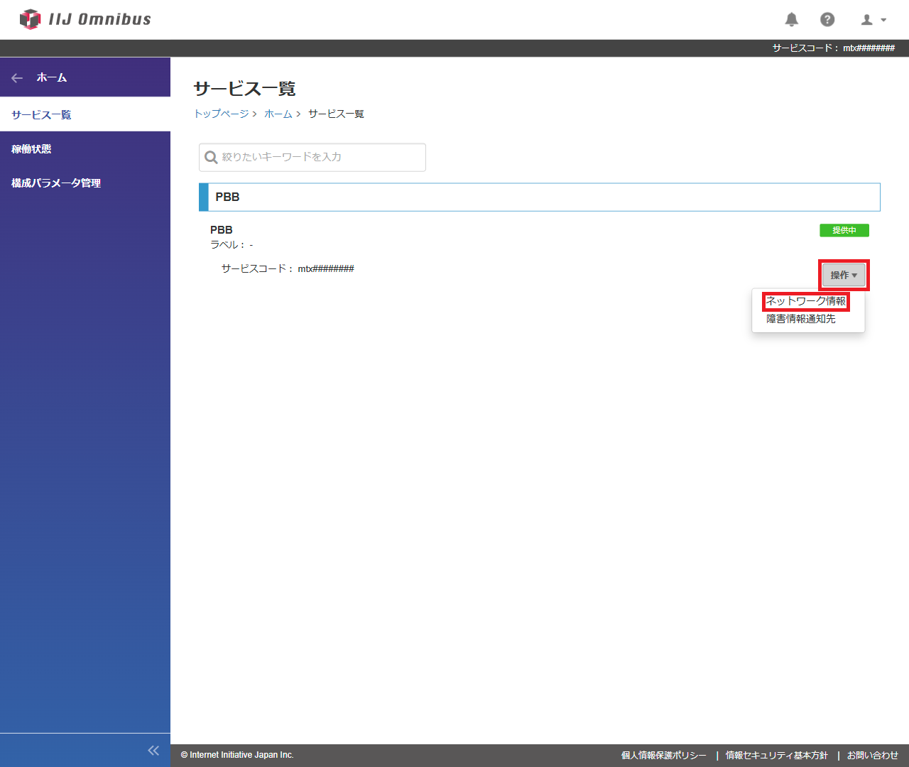Open 稼働状態 in the sidebar
Screen dimensions: 909x767
(31, 149)
